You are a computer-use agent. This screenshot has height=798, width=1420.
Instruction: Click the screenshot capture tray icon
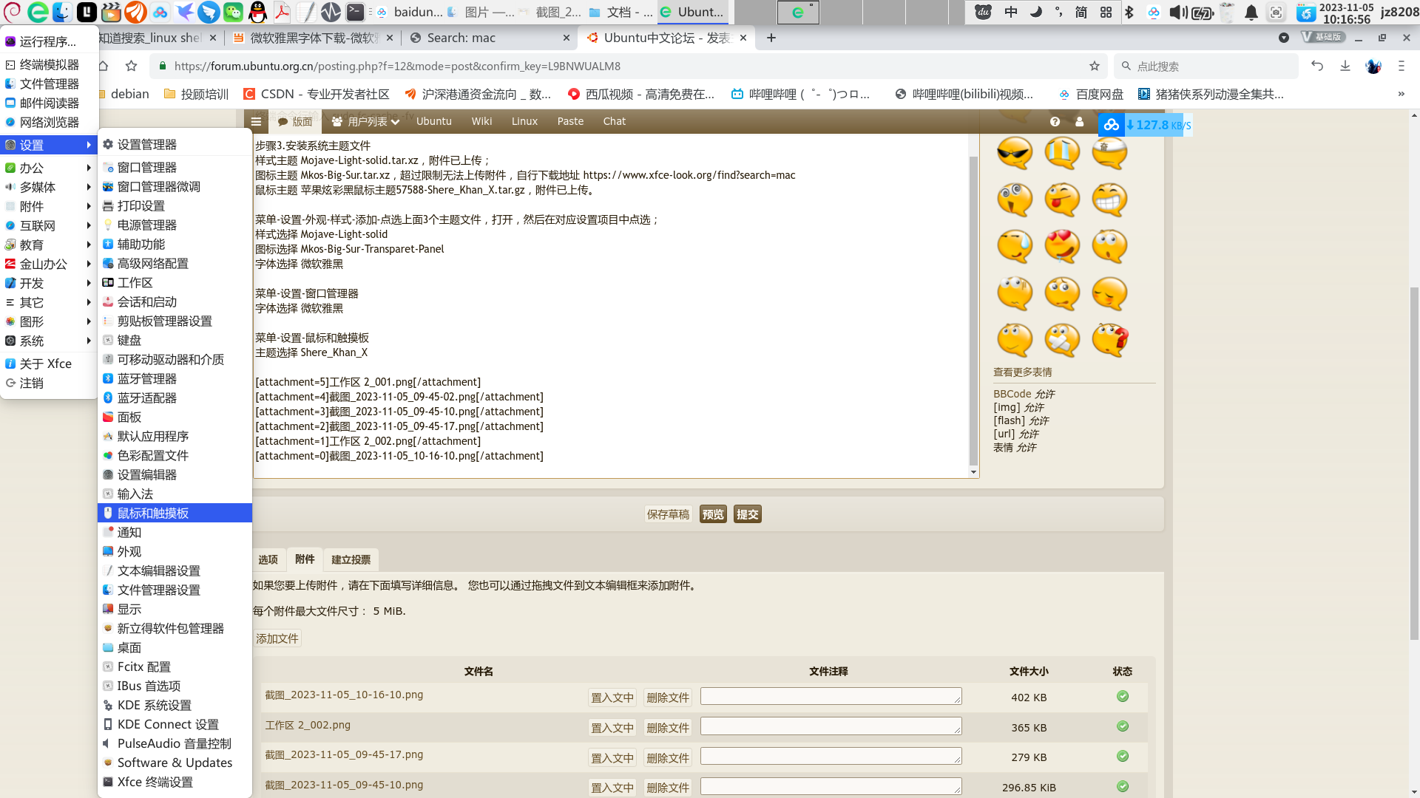(1276, 12)
